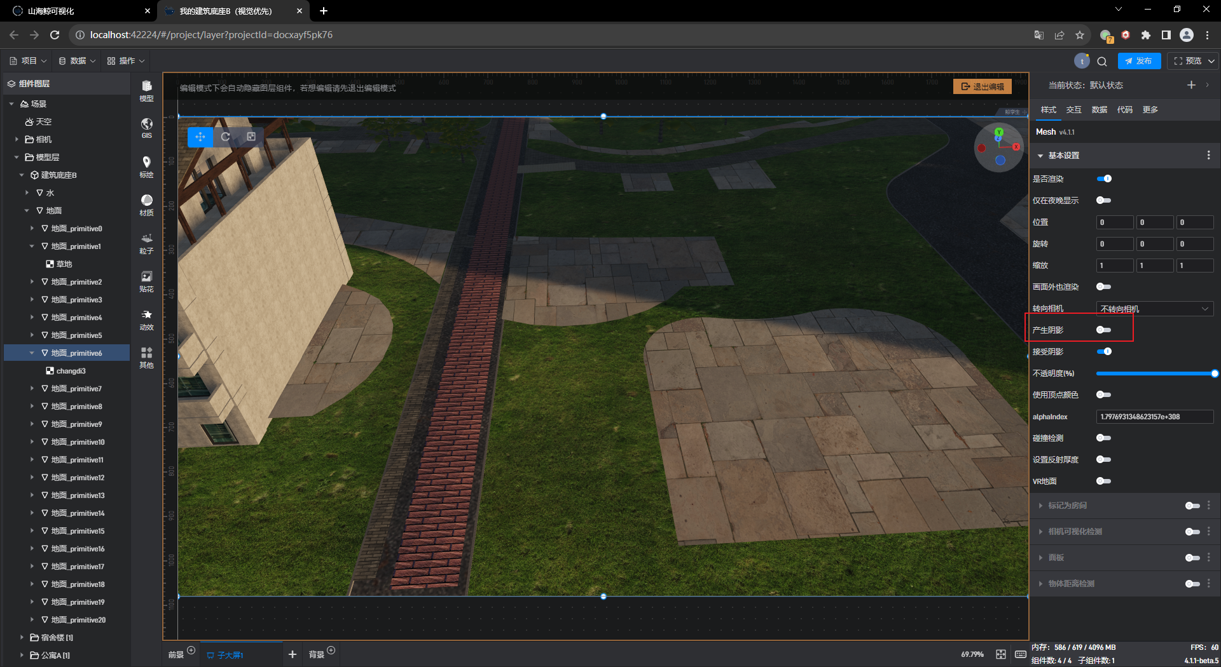Select the 材质 (material) sidebar icon
Viewport: 1221px width, 667px height.
(146, 205)
